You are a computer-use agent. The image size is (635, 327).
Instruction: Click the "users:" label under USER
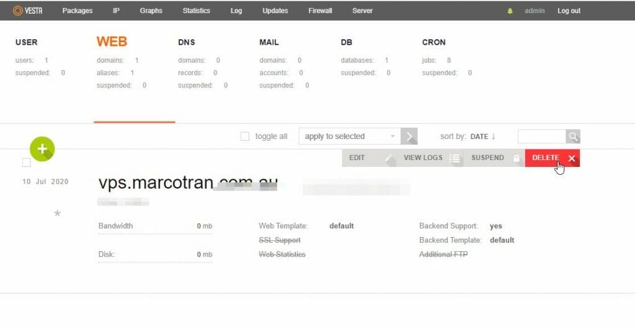[24, 60]
